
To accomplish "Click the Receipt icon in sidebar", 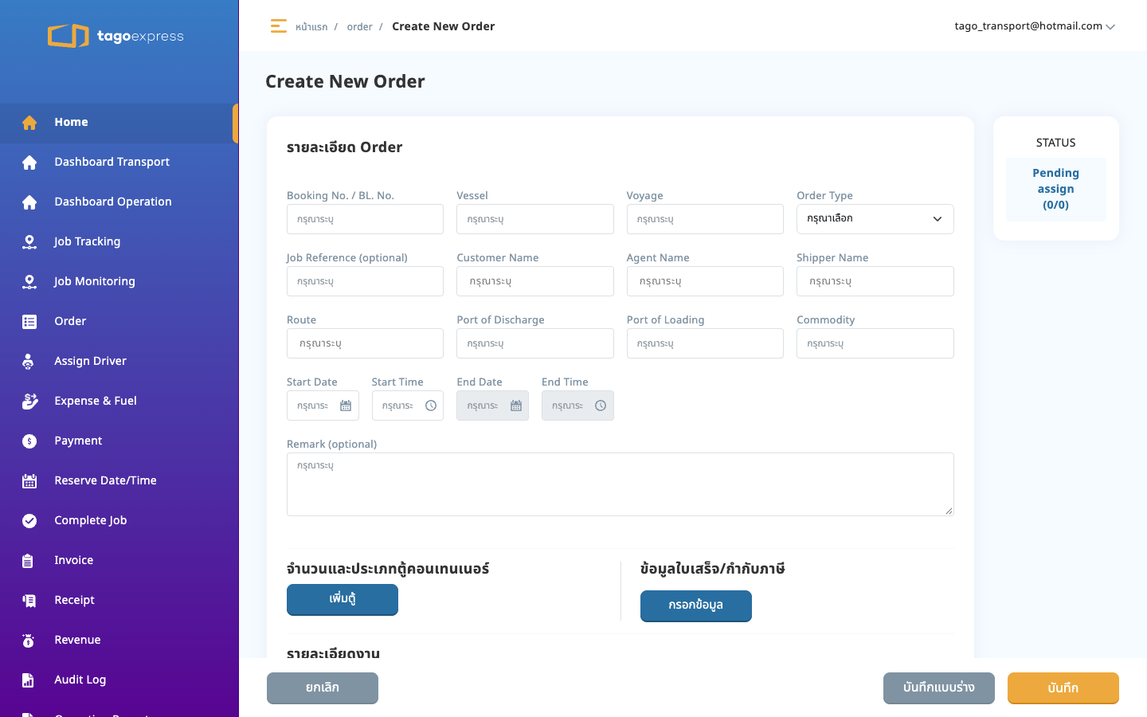I will (29, 601).
